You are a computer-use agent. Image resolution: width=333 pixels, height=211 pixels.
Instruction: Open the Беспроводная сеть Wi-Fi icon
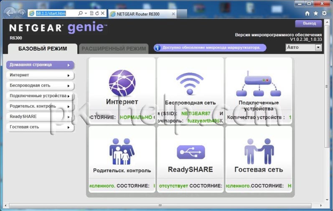click(190, 83)
